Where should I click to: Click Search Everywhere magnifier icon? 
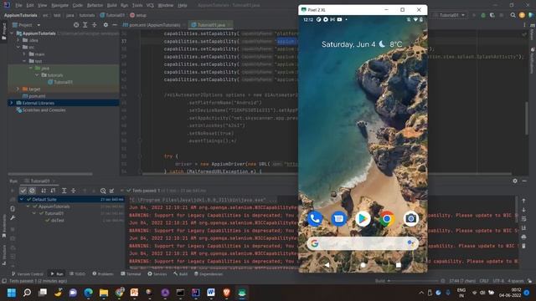[x=513, y=15]
